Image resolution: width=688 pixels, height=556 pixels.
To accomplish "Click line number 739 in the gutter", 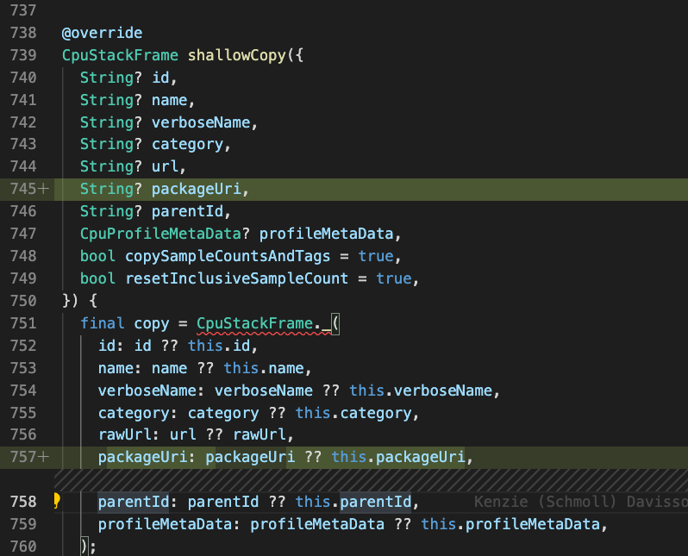I will coord(23,55).
